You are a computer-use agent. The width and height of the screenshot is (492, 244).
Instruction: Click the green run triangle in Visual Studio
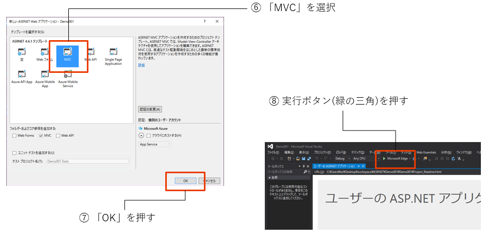[x=384, y=158]
